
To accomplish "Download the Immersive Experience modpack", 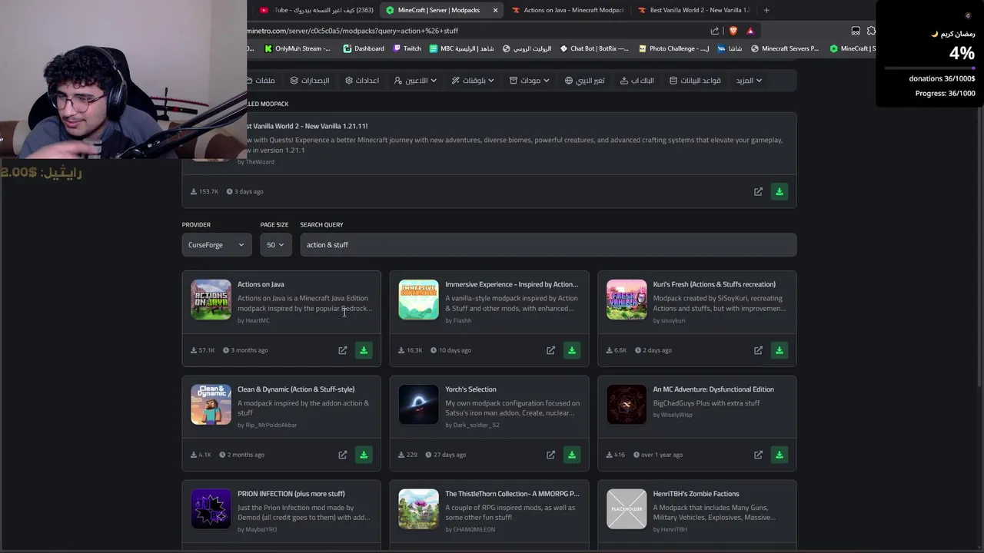I will [571, 350].
